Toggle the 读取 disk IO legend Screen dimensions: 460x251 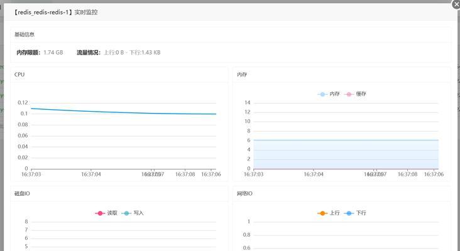pyautogui.click(x=106, y=213)
